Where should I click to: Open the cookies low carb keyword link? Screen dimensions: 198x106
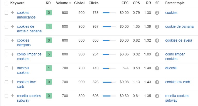tap(26, 84)
